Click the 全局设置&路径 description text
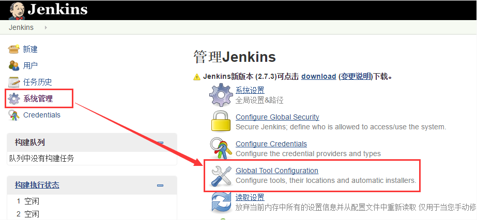This screenshot has height=220, width=477. coord(259,100)
